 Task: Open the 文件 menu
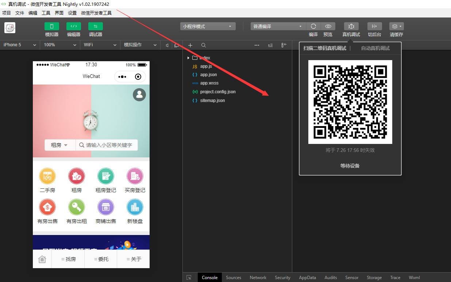(20, 13)
